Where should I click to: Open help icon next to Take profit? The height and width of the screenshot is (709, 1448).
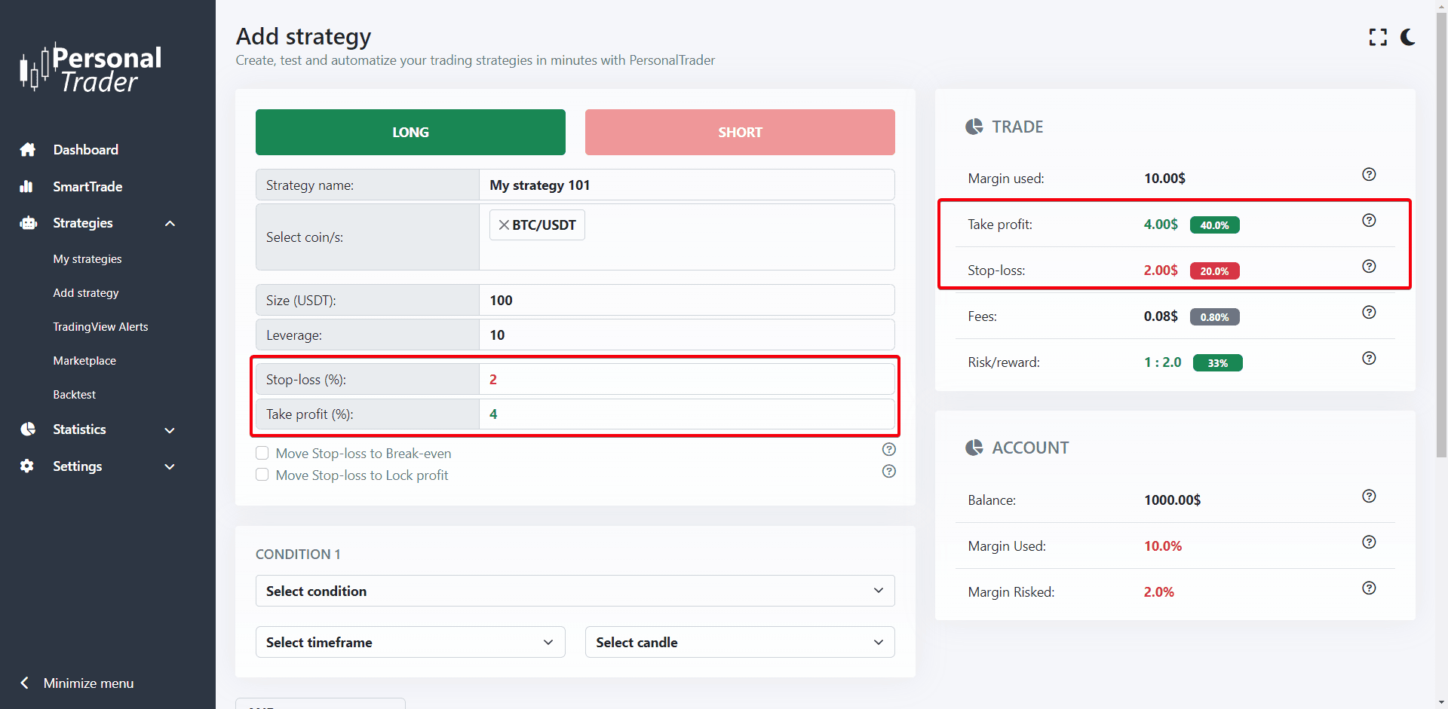1369,220
